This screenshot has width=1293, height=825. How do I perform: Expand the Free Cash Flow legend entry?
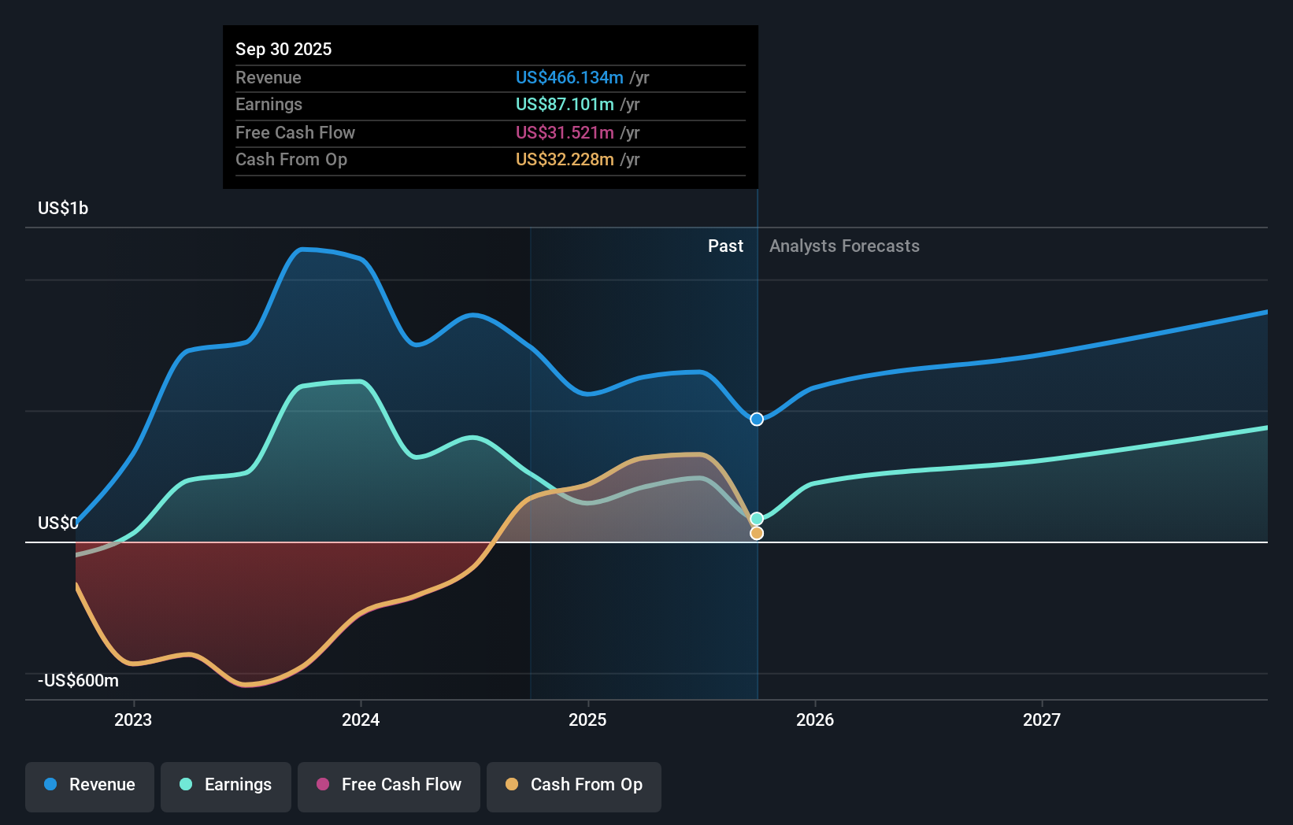389,786
